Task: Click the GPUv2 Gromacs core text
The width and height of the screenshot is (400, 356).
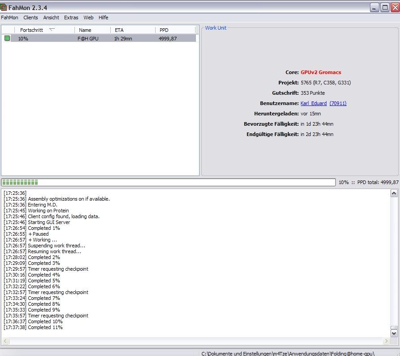Action: (x=321, y=72)
